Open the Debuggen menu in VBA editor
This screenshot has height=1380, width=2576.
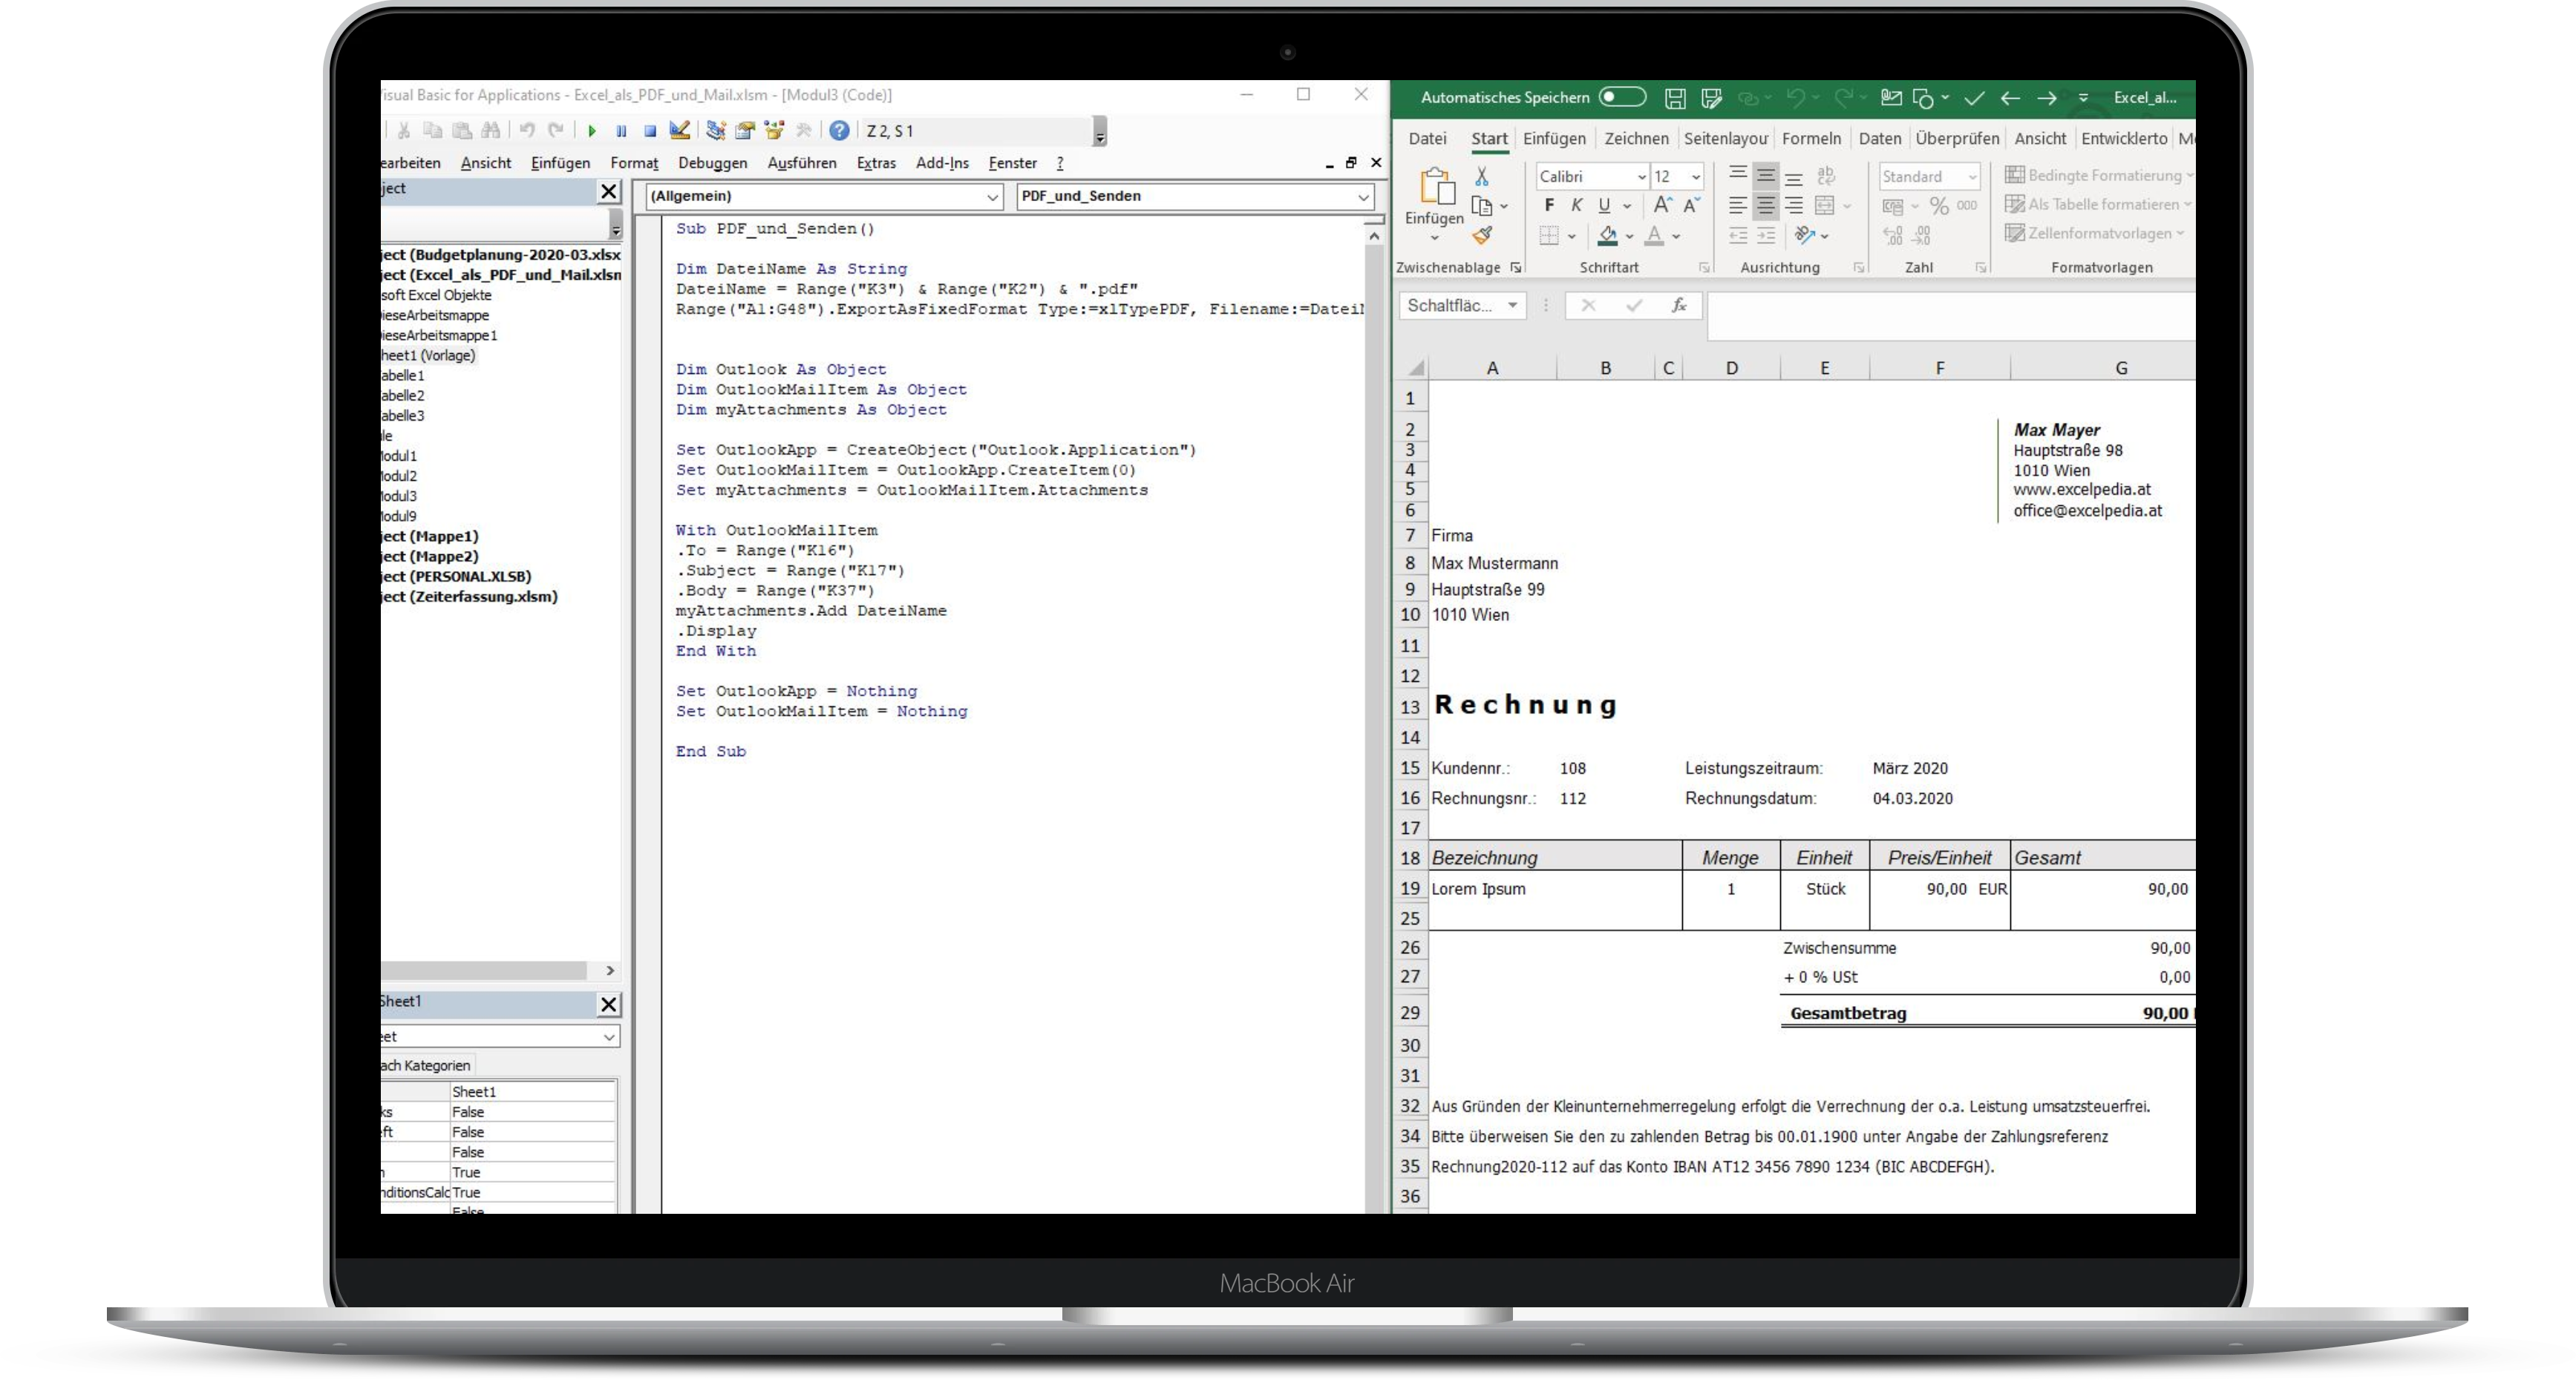point(712,163)
